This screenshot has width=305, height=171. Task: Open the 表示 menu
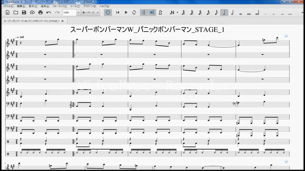(33, 6)
